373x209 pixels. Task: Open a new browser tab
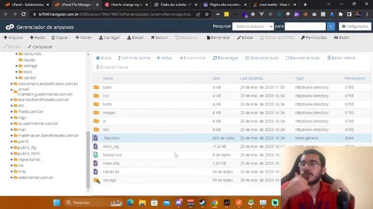coord(305,5)
